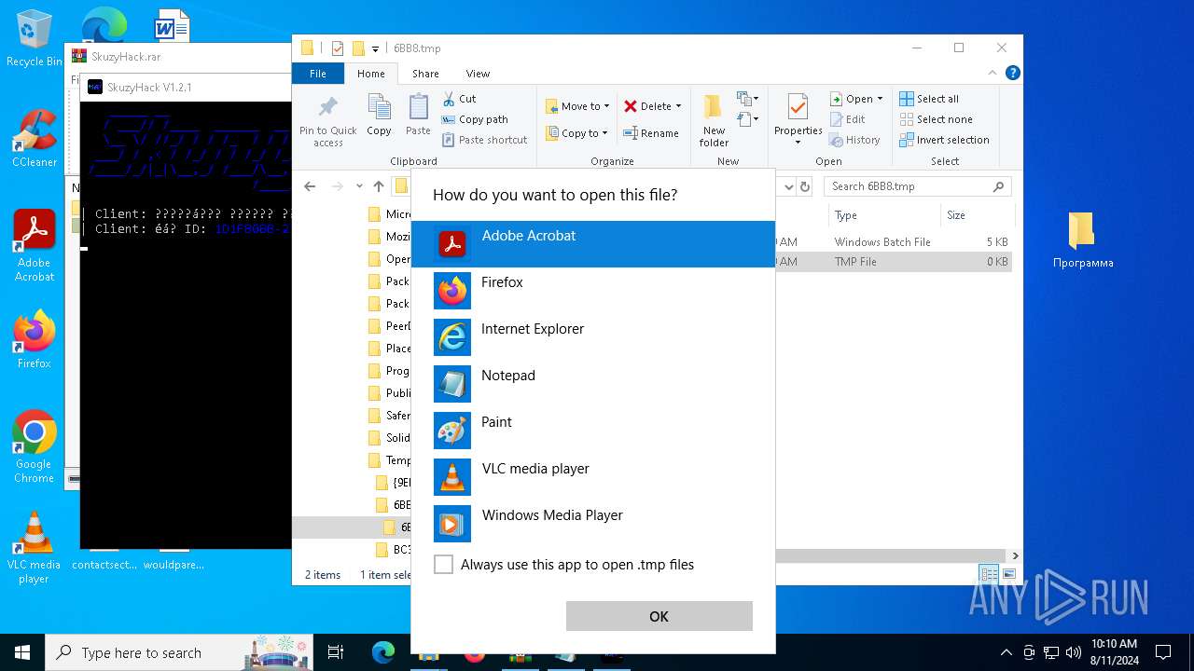Screen dimensions: 1194x671
Task: Switch to the View ribbon tab
Action: 478,74
